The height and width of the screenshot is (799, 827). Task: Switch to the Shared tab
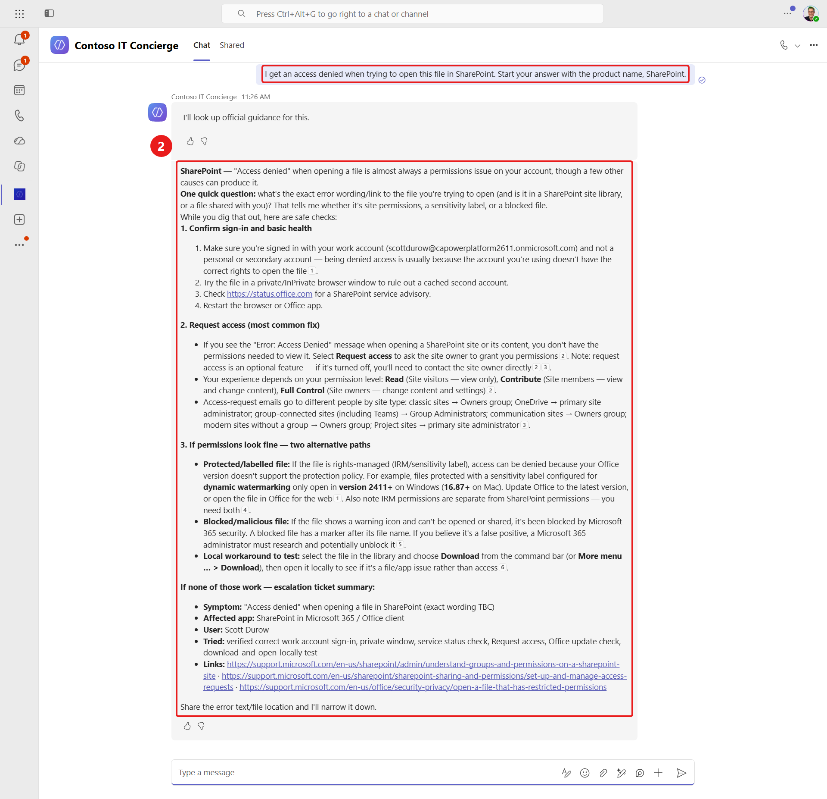pyautogui.click(x=232, y=45)
